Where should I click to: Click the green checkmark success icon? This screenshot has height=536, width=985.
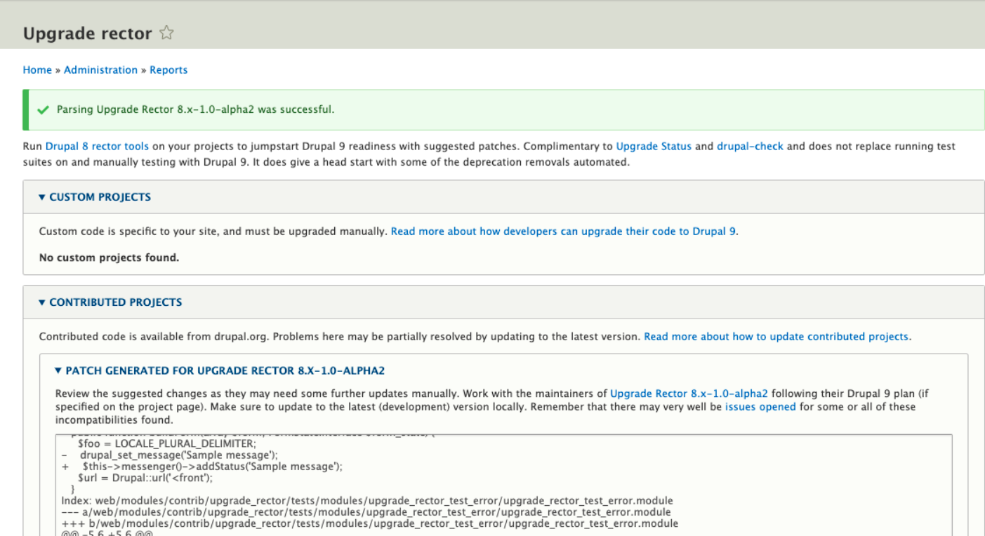(43, 109)
